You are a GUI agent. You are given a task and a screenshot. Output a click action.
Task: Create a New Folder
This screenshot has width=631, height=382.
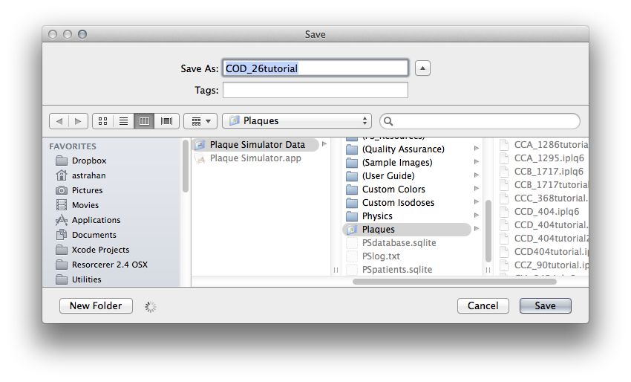tap(96, 305)
